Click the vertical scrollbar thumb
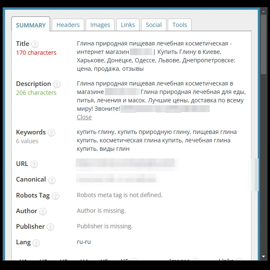This screenshot has height=270, width=270. tap(263, 44)
